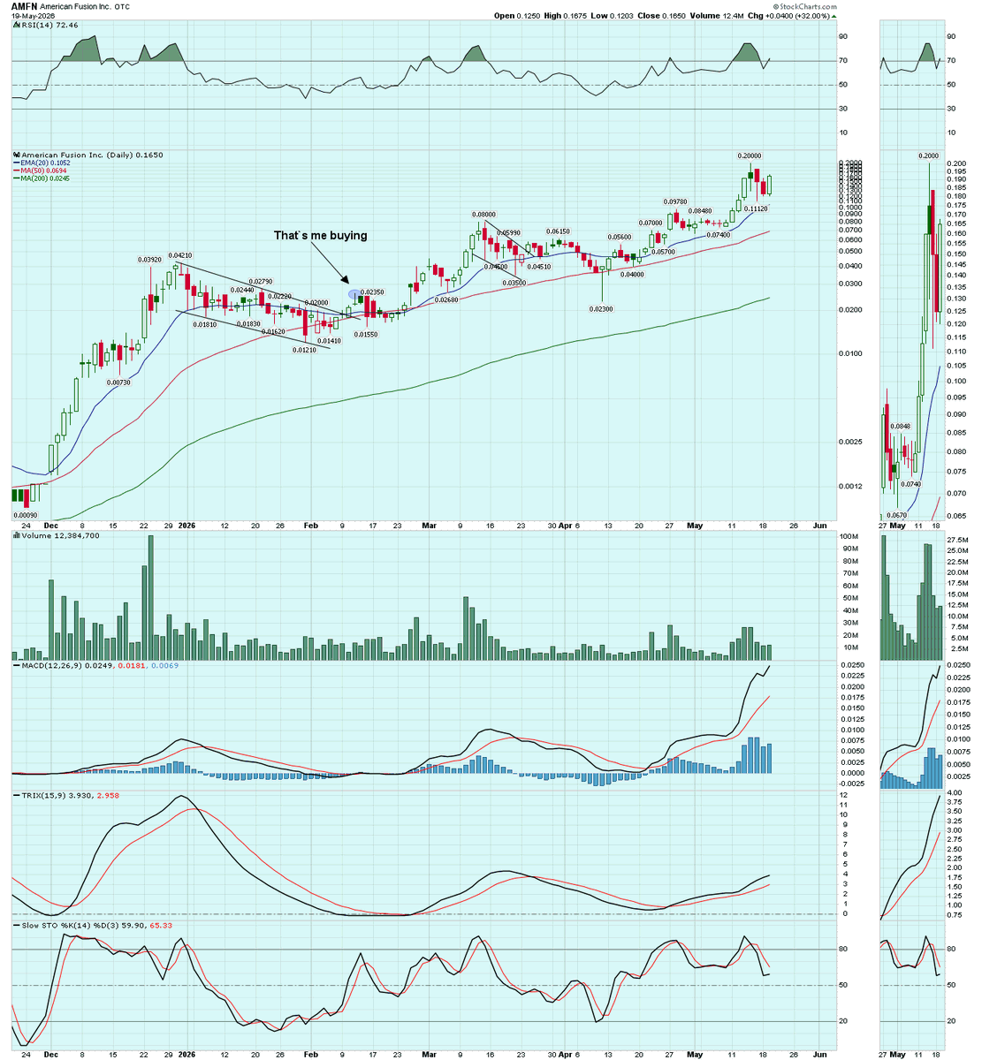Screen dimensions: 982x1060
Task: Click the MA(200) 0.0245 legend entry
Action: [x=42, y=178]
